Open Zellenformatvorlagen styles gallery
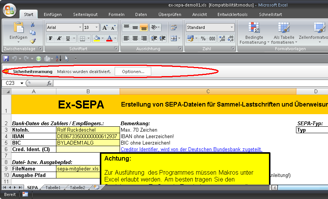 (314, 33)
